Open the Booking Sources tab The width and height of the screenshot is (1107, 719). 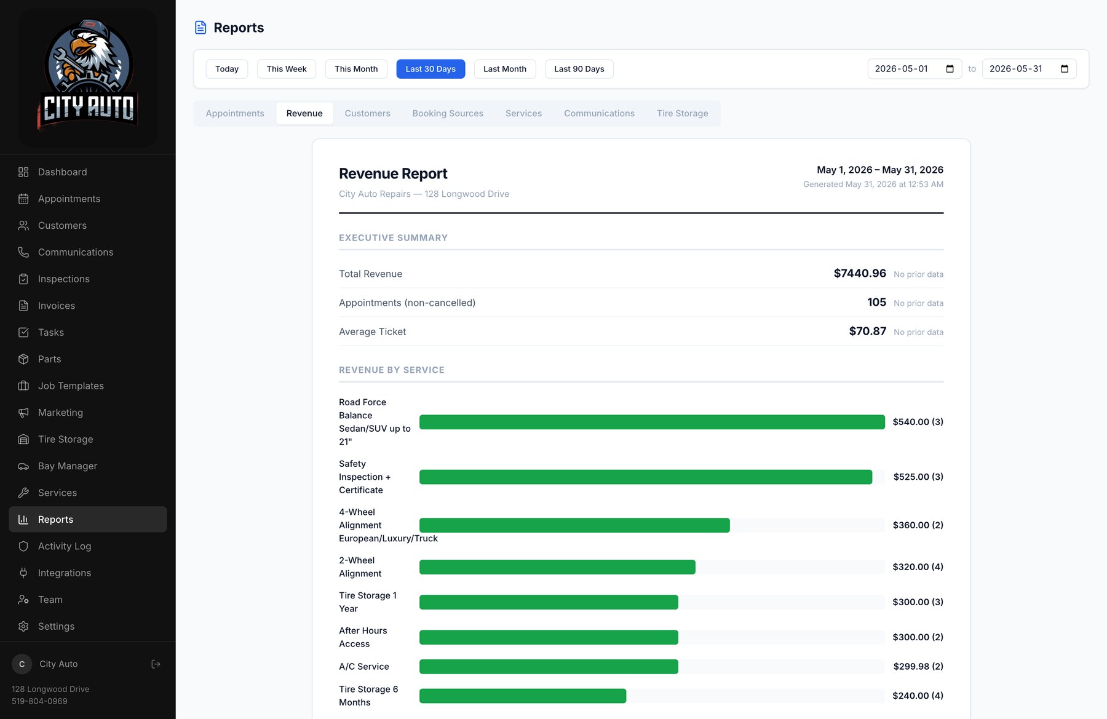pyautogui.click(x=448, y=114)
